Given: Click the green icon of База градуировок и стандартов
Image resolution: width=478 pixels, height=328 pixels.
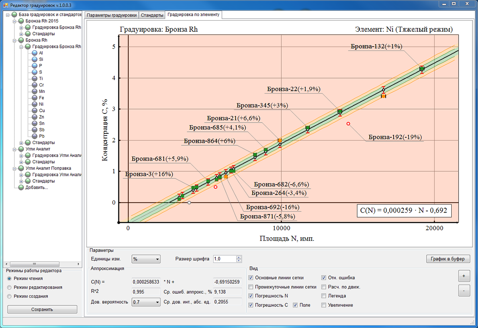Looking at the screenshot, I should [x=14, y=14].
